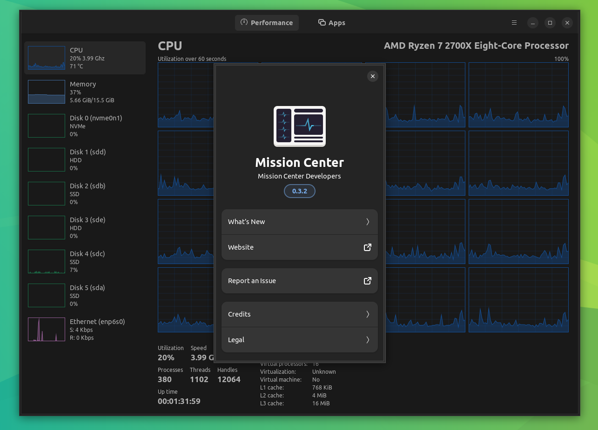The width and height of the screenshot is (598, 430).
Task: Switch to the Performance tab
Action: tap(267, 22)
